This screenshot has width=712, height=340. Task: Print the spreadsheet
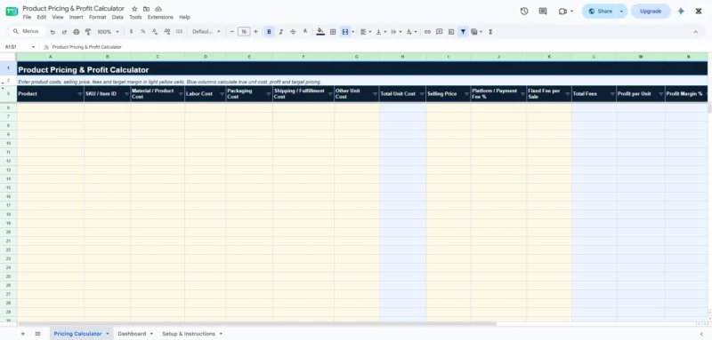coord(77,32)
